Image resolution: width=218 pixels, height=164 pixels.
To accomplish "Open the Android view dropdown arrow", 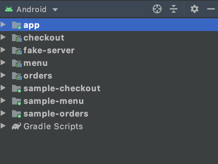I will tap(55, 9).
